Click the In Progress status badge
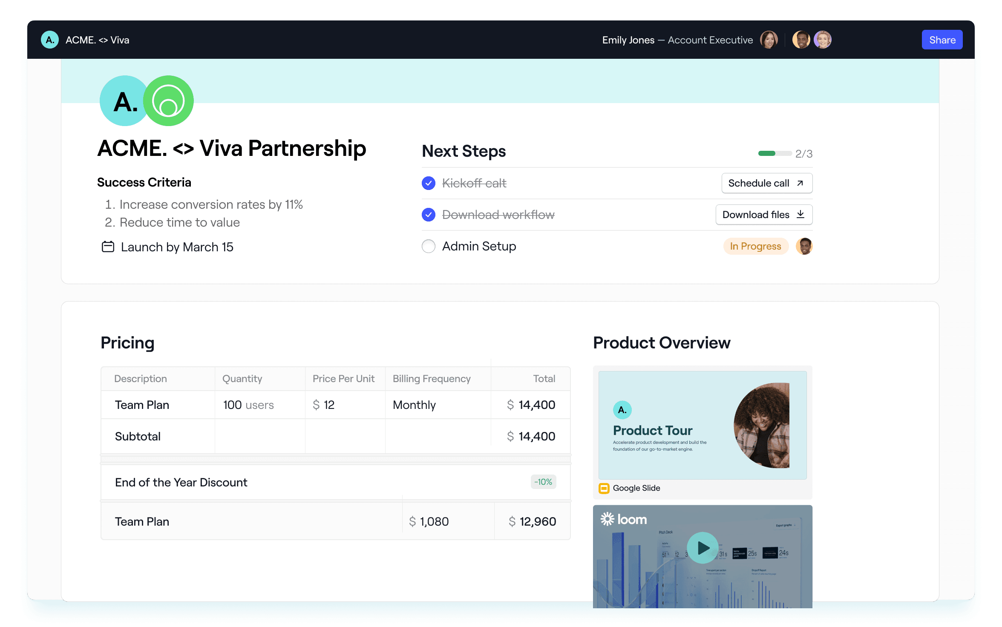 (755, 246)
